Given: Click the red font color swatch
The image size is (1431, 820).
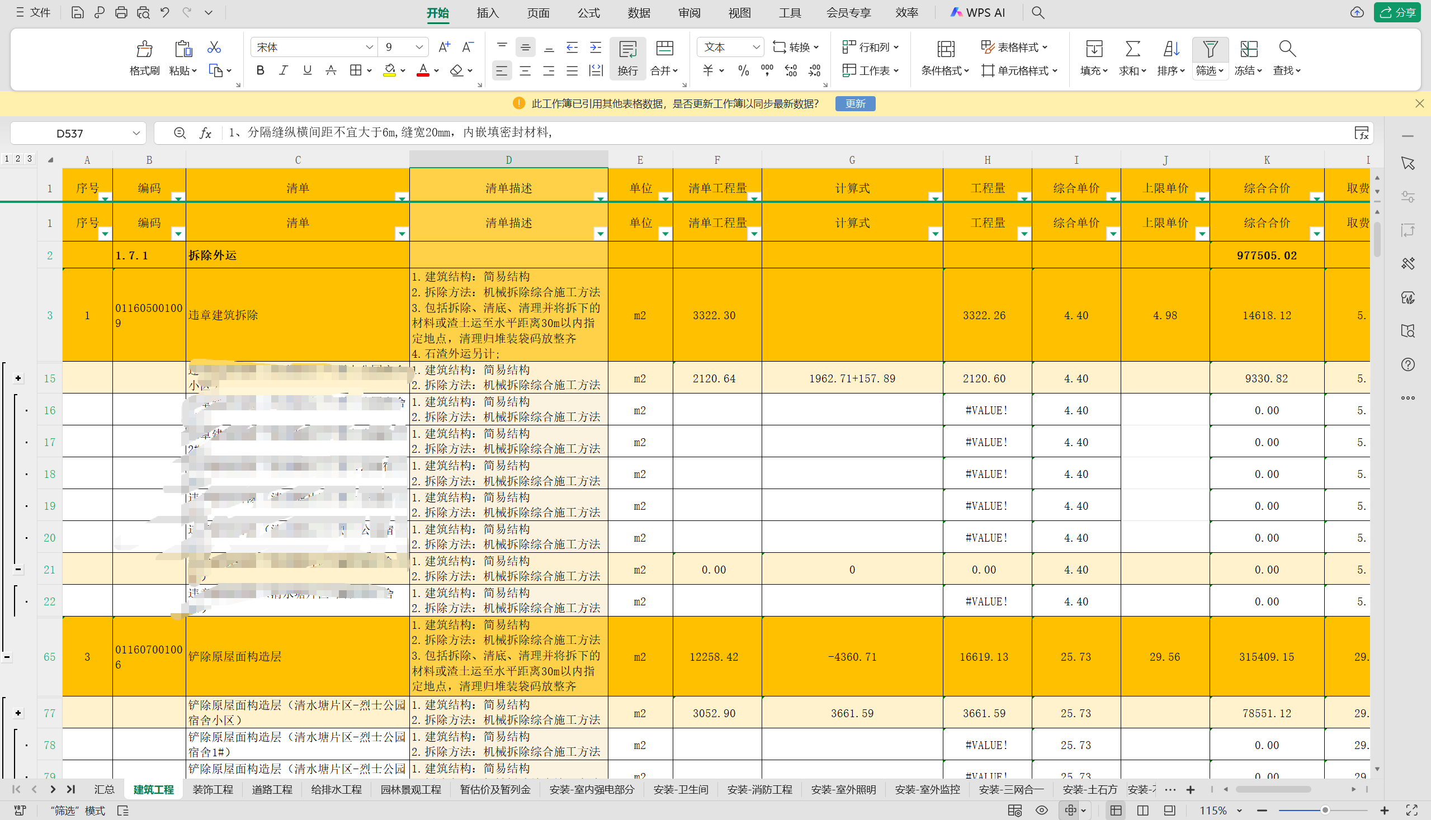Looking at the screenshot, I should click(423, 70).
